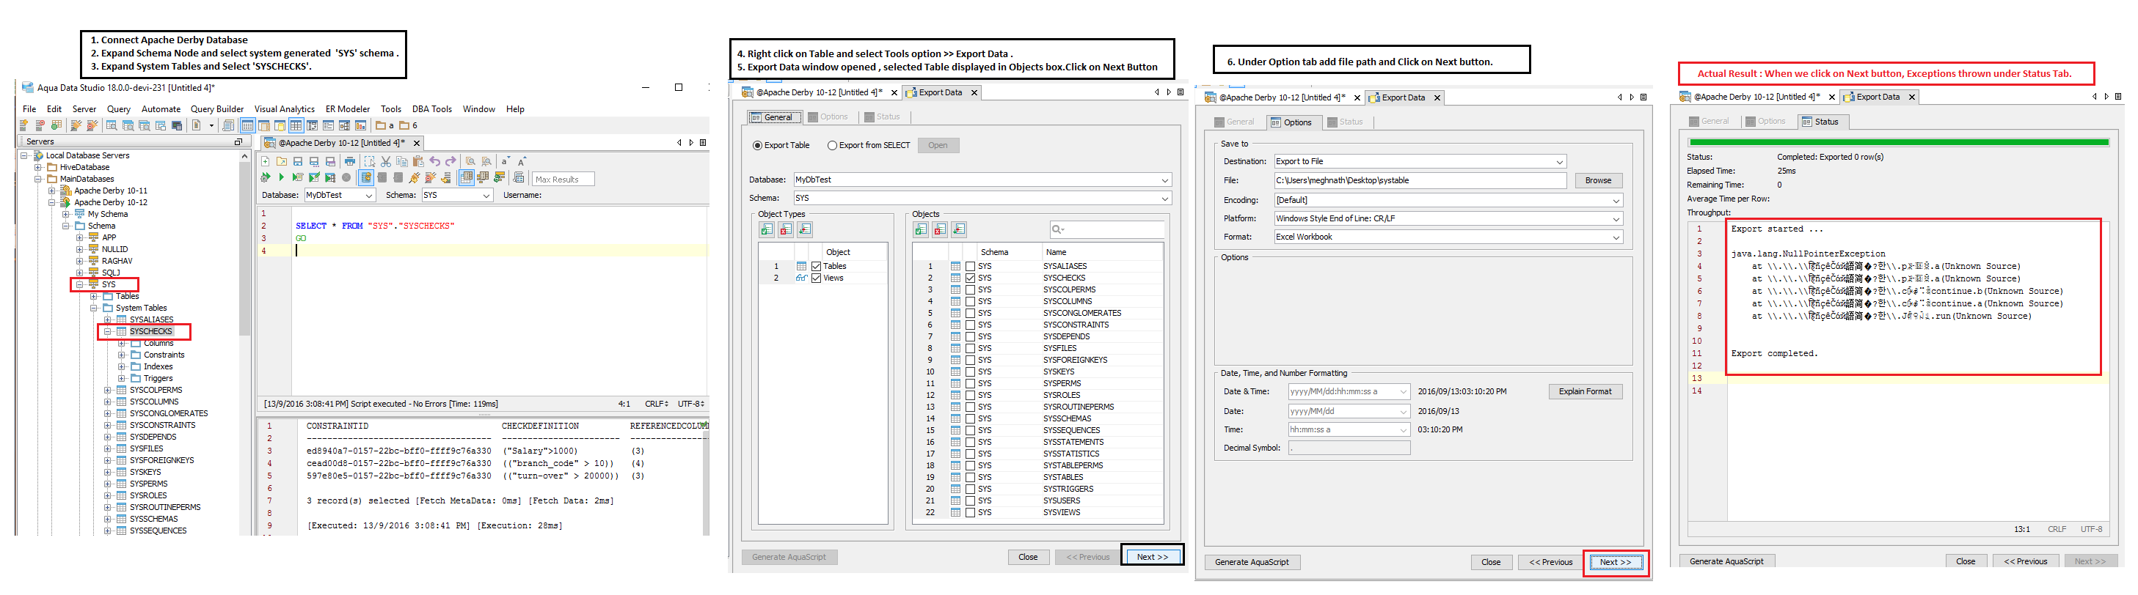Uncheck the SYSCHECKS table checkbox
The height and width of the screenshot is (595, 2138).
point(970,278)
